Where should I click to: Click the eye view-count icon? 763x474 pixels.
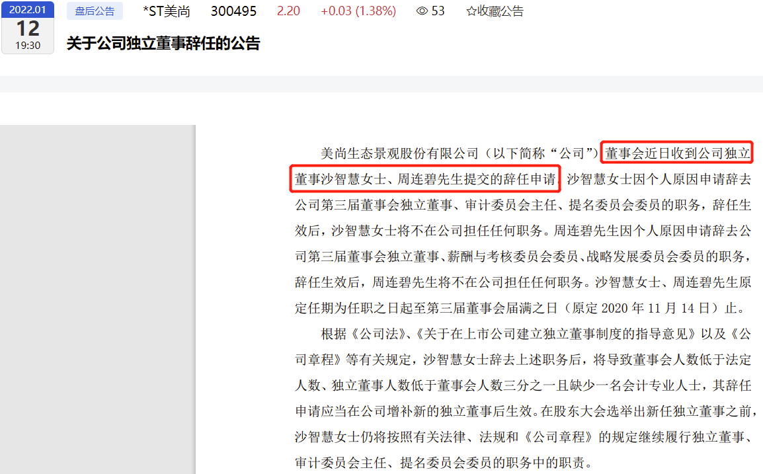[422, 11]
